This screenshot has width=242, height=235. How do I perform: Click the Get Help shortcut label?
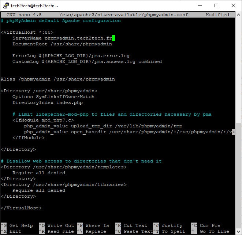point(21,225)
